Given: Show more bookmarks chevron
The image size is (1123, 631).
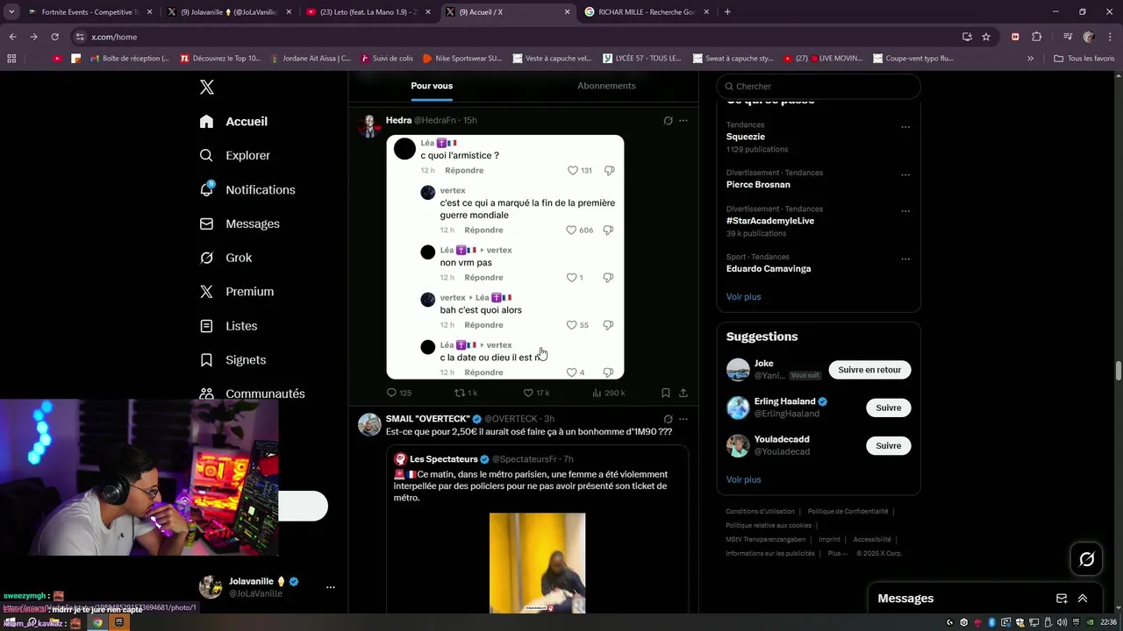Looking at the screenshot, I should tap(1031, 59).
